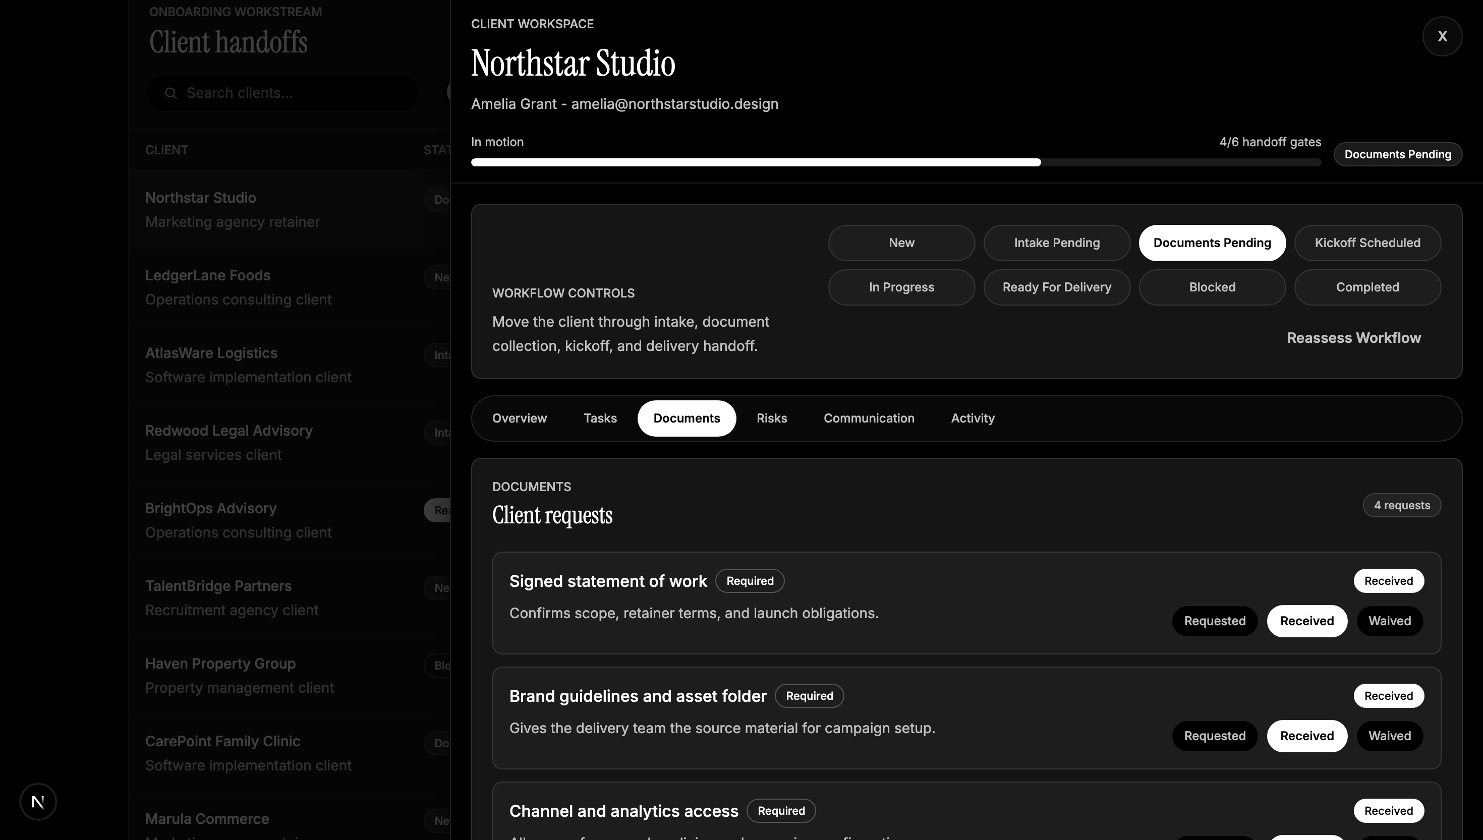Image resolution: width=1483 pixels, height=840 pixels.
Task: Click the Required tag on Signed statement of work
Action: pos(750,581)
